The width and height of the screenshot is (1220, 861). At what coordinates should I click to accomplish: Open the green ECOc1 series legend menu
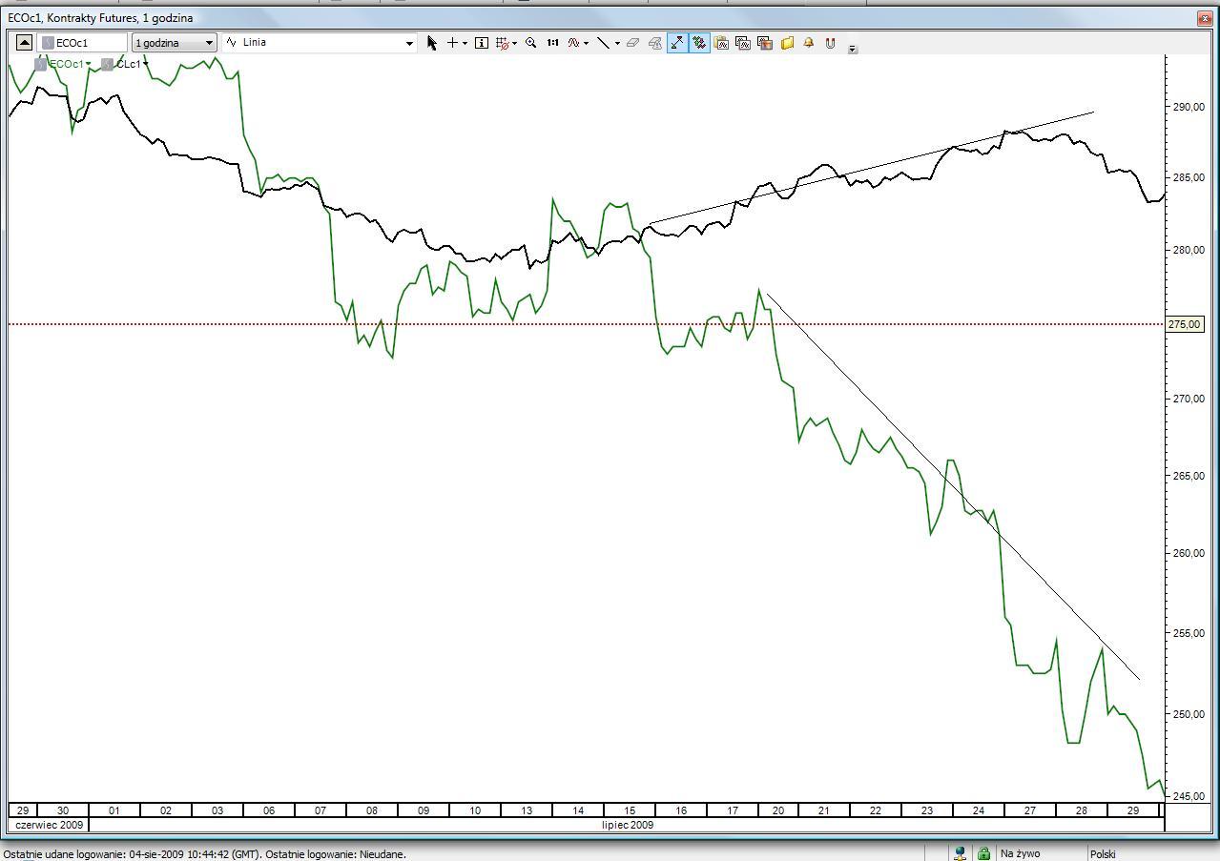click(70, 64)
